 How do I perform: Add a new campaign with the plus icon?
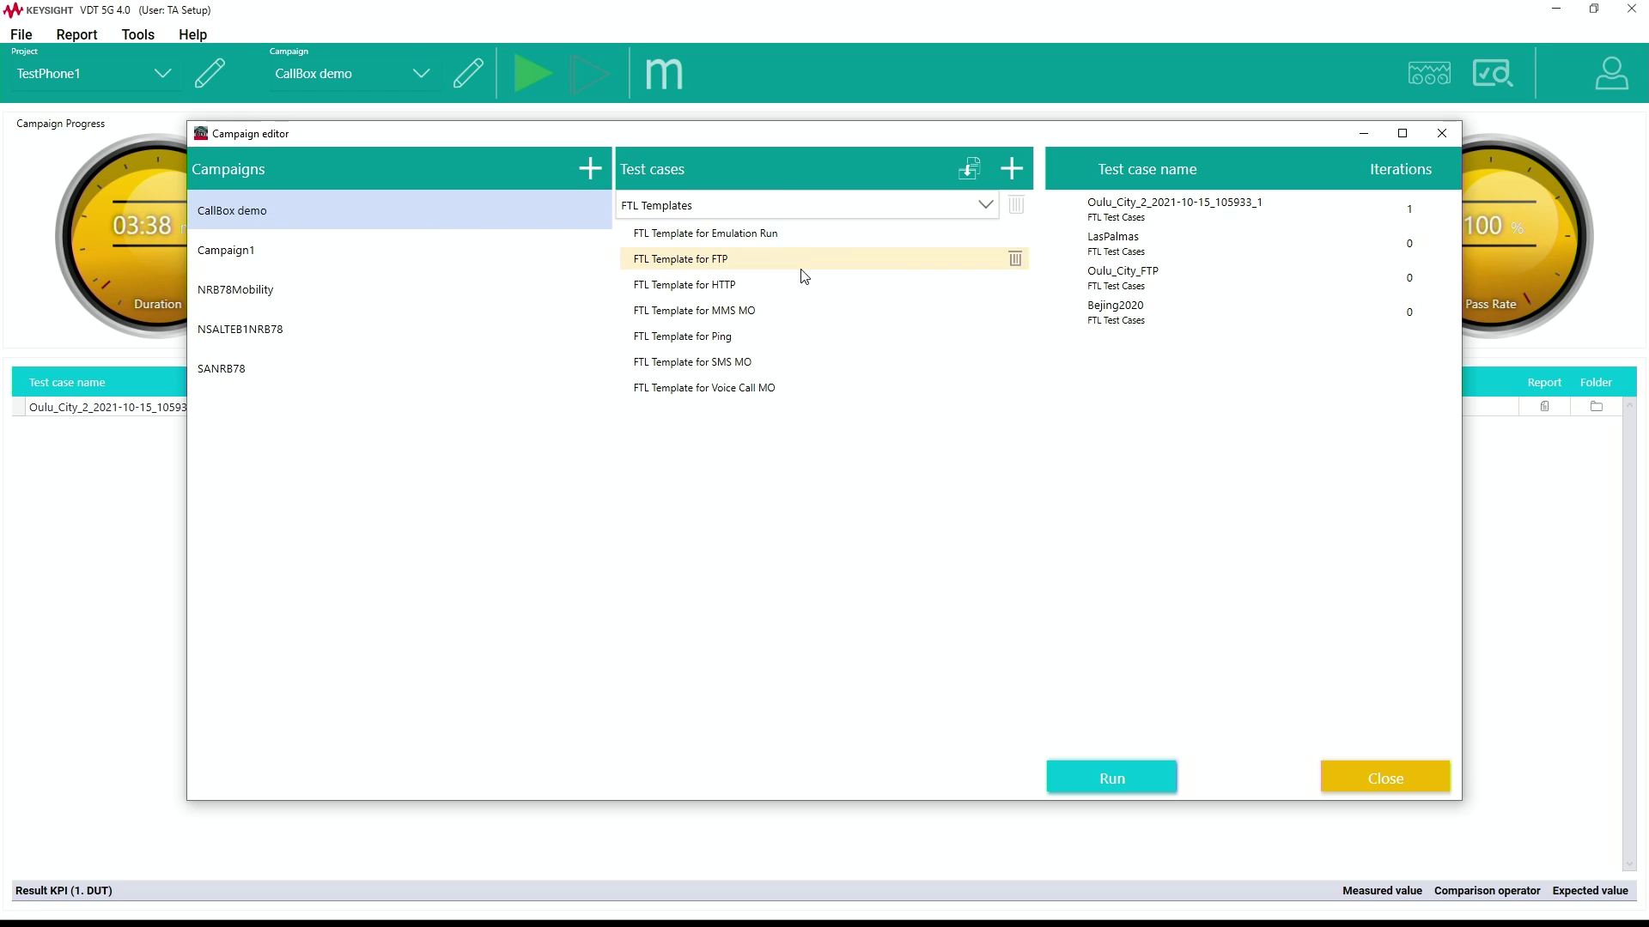click(590, 169)
